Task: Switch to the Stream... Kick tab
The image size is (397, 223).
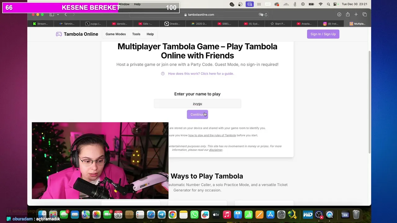Action: [x=40, y=24]
